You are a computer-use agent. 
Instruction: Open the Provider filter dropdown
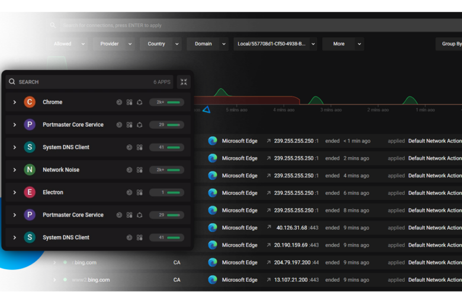pos(114,44)
